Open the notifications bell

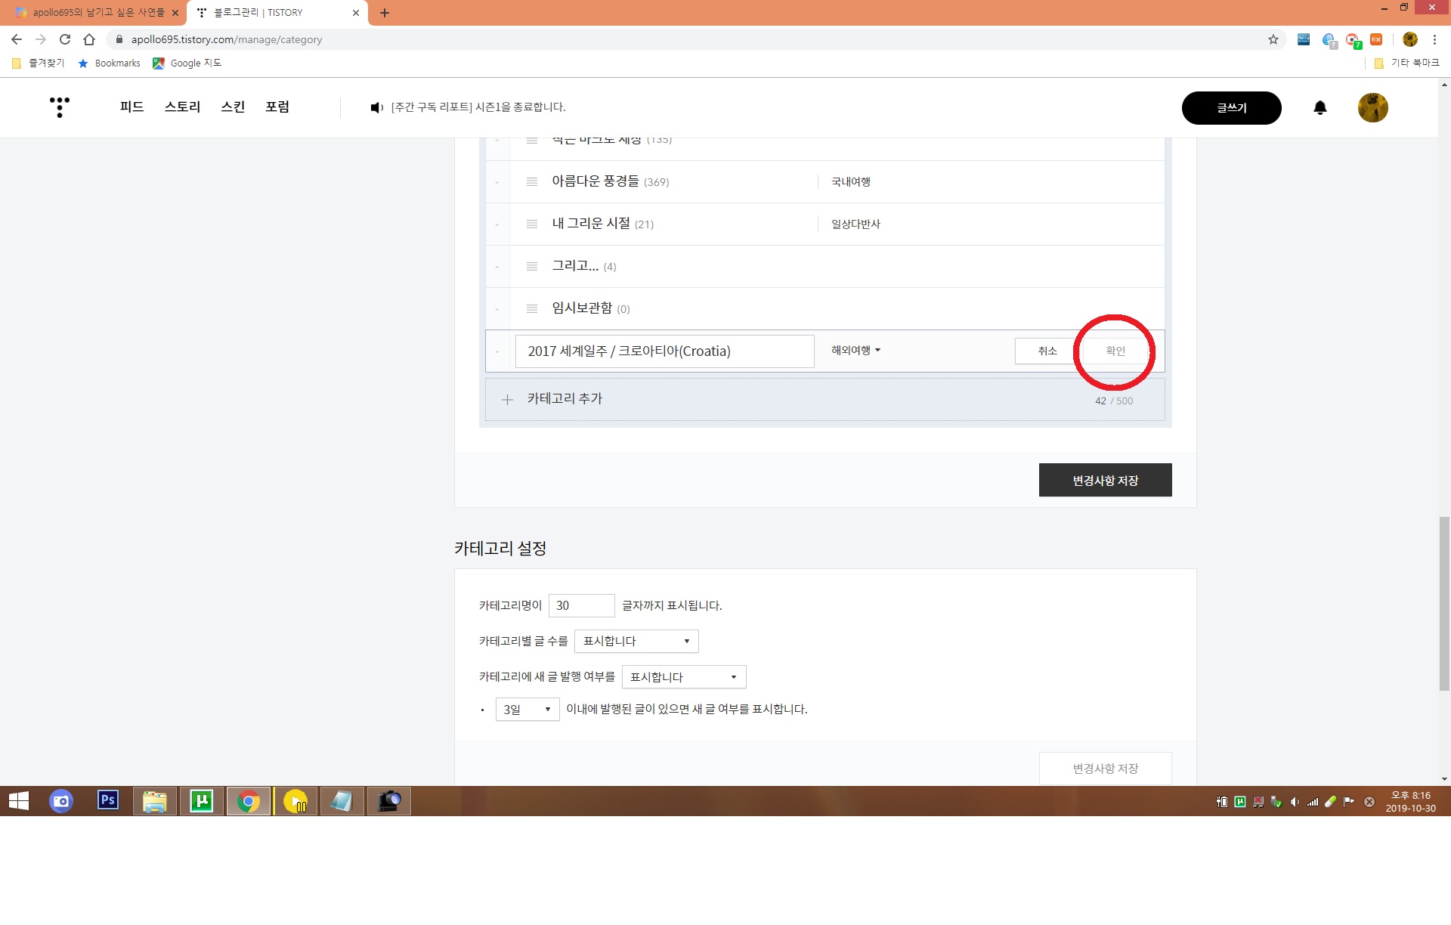(x=1320, y=107)
